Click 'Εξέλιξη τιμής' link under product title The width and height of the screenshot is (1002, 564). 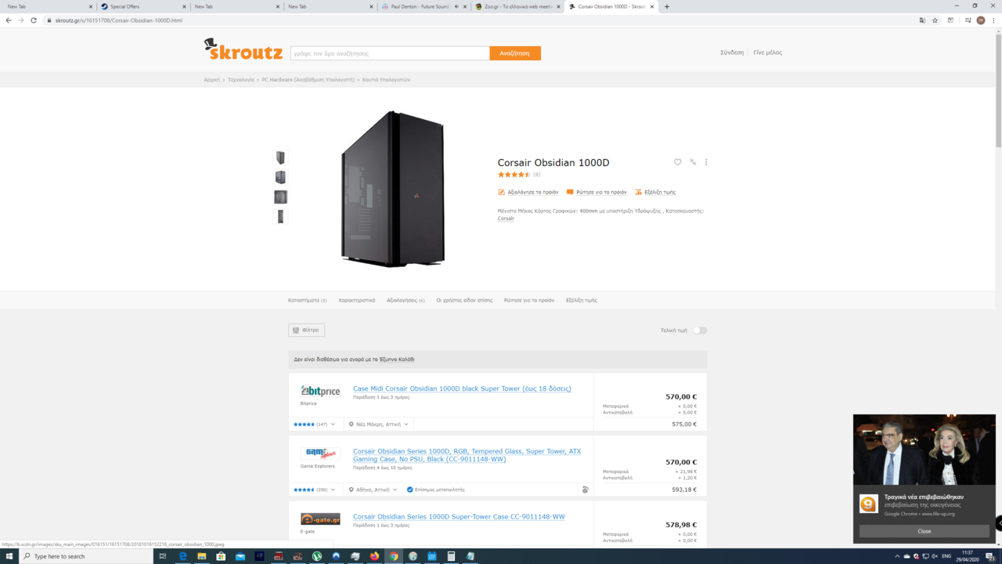655,192
